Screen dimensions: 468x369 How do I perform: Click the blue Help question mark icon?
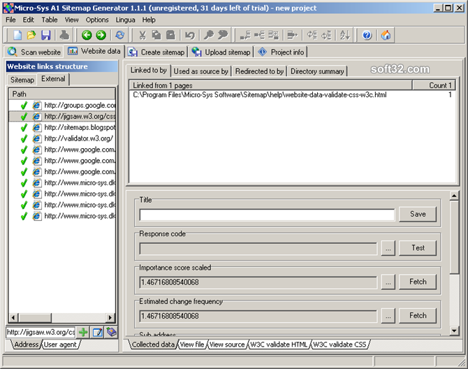click(367, 35)
